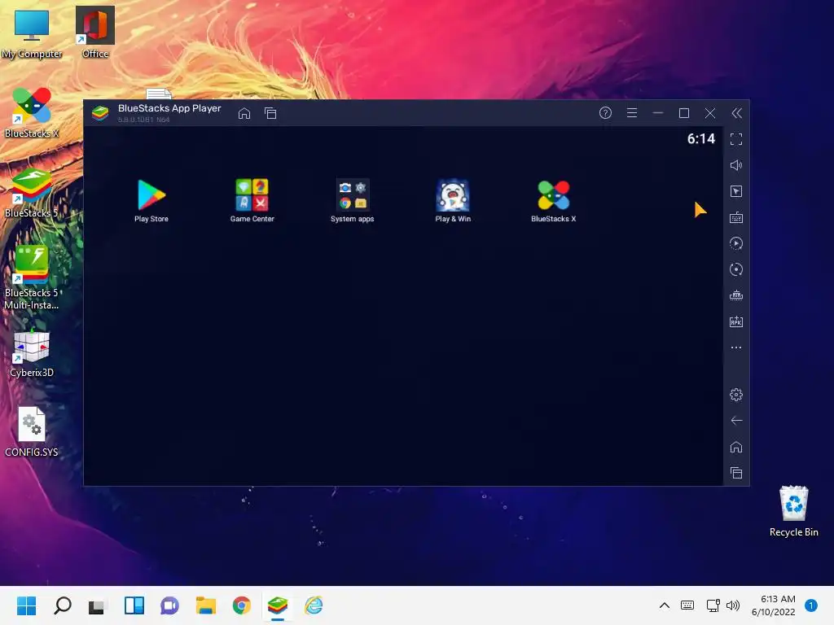834x625 pixels.
Task: Select the Recycle Bin on desktop
Action: click(x=793, y=512)
